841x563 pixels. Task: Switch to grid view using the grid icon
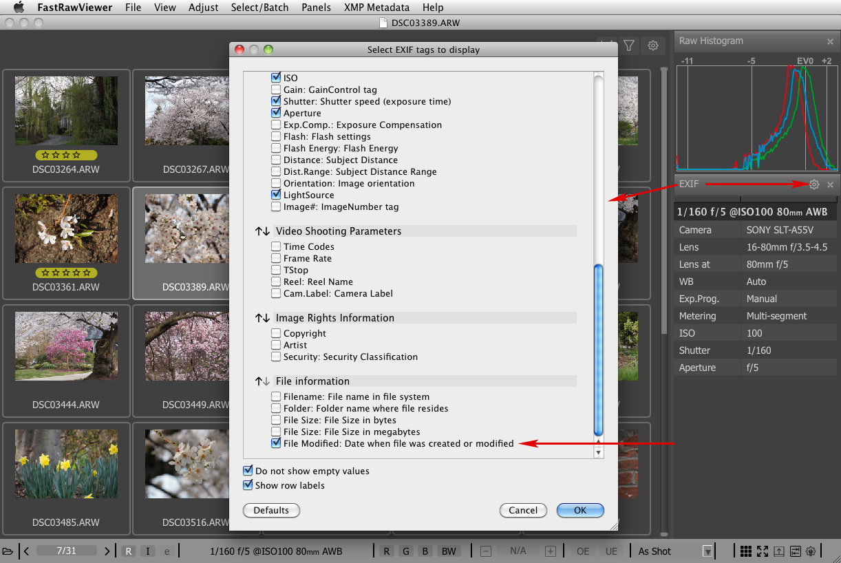pos(745,551)
